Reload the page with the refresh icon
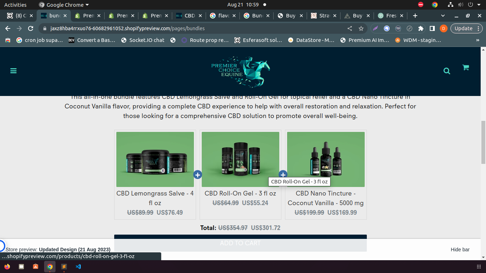The width and height of the screenshot is (486, 273). point(31,28)
